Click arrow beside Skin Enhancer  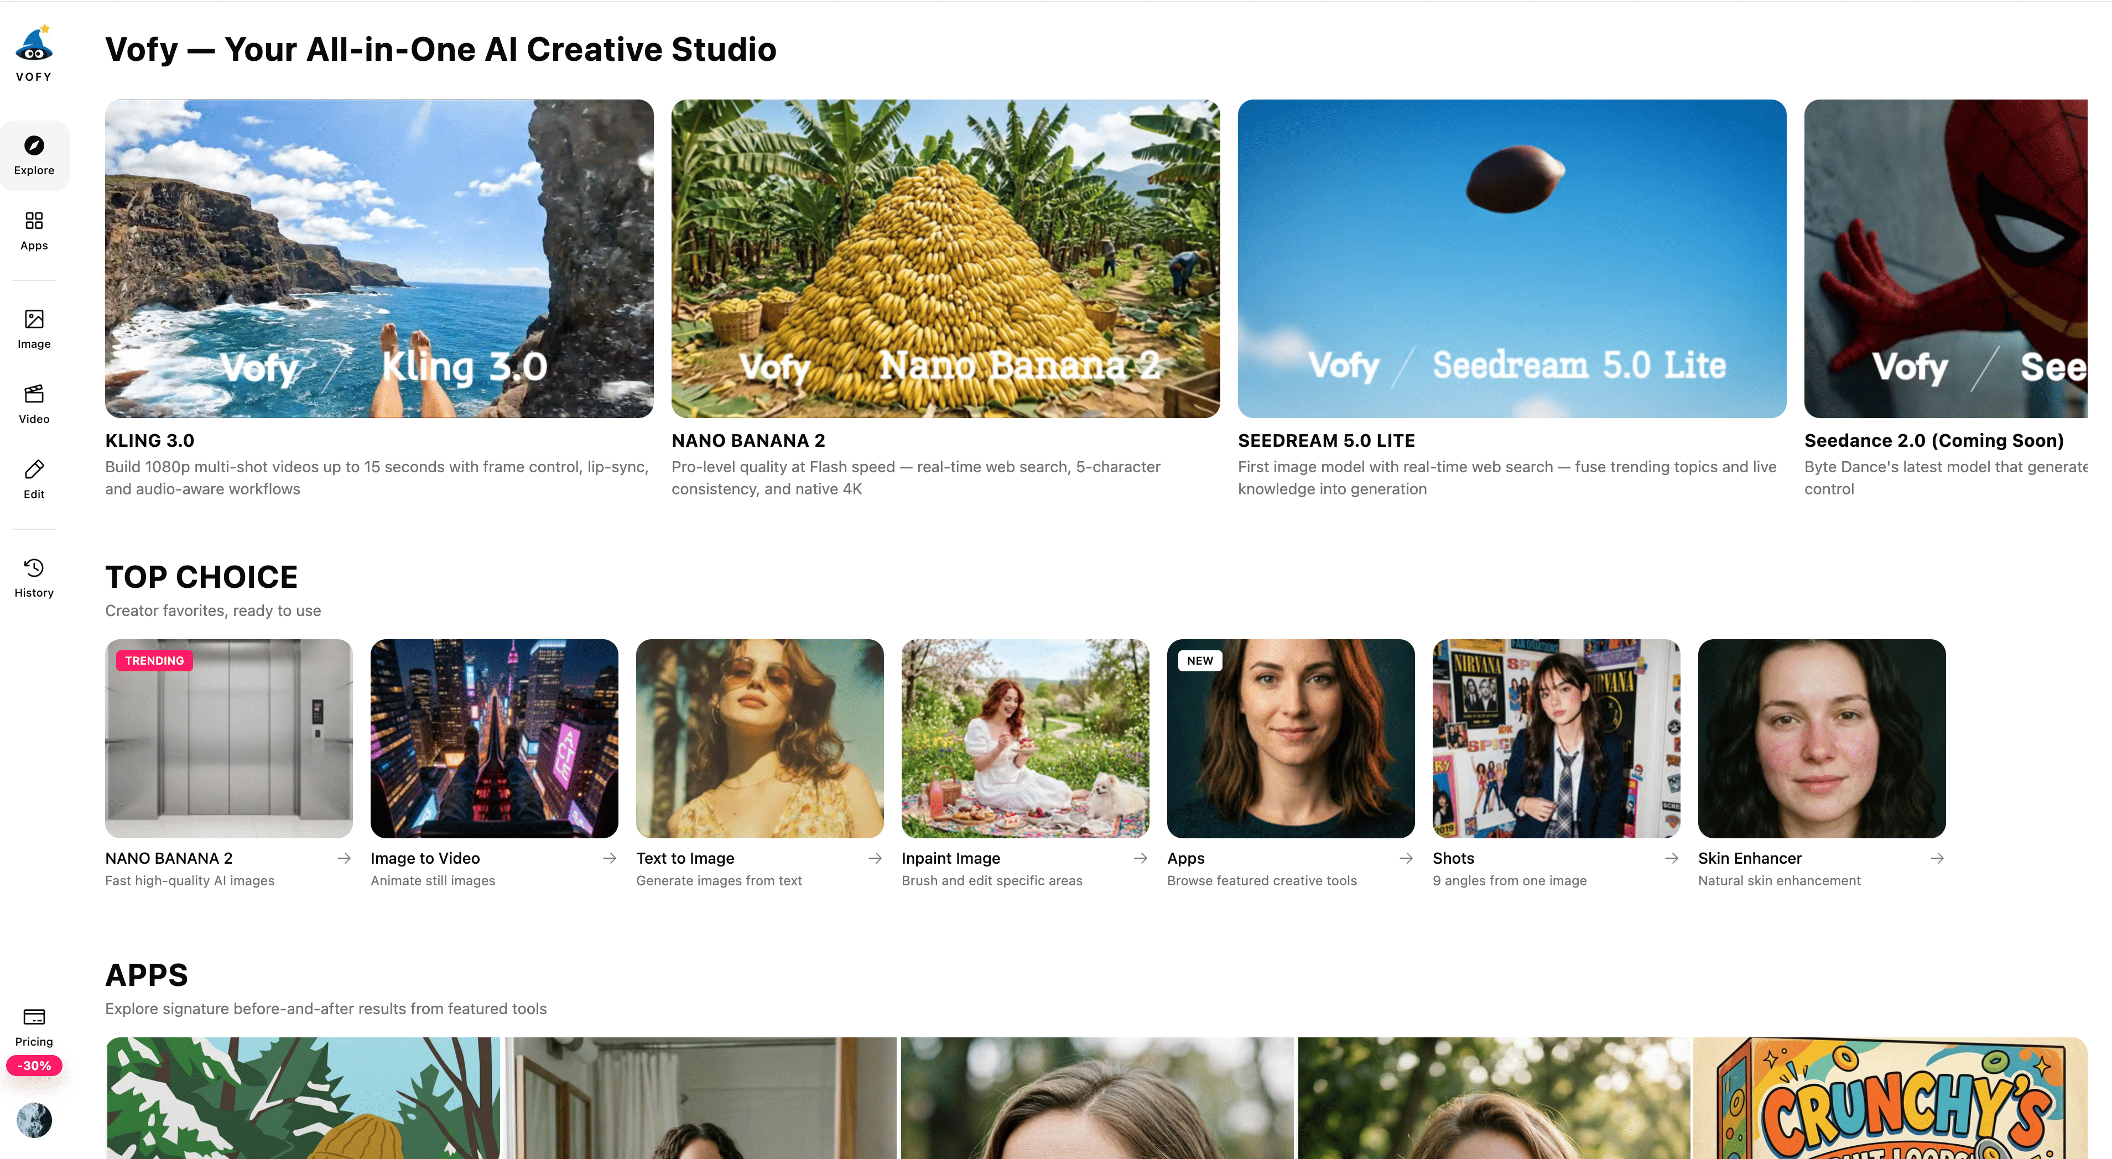[x=1937, y=858]
